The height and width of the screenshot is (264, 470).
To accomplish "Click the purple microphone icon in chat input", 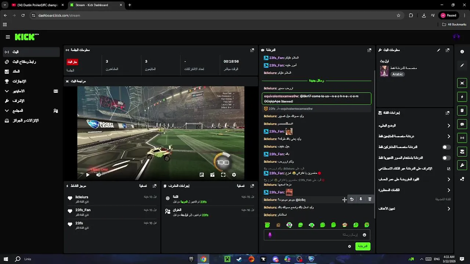I will click(x=270, y=235).
